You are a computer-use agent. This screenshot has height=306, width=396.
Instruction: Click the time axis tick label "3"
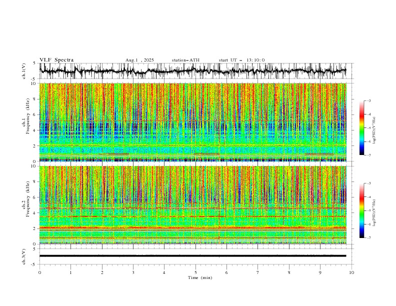tap(133, 272)
